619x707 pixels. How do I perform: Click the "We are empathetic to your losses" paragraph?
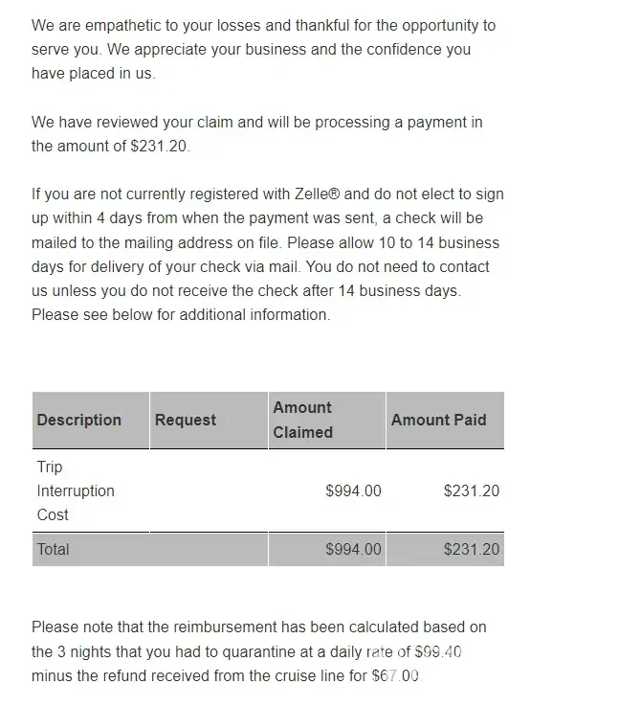point(263,49)
